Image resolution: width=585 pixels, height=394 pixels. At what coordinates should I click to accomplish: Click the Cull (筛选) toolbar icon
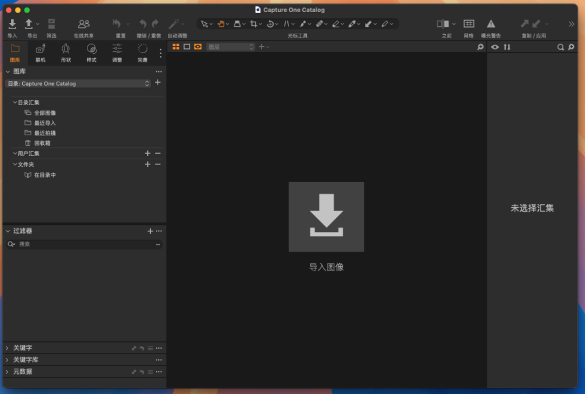coord(51,24)
